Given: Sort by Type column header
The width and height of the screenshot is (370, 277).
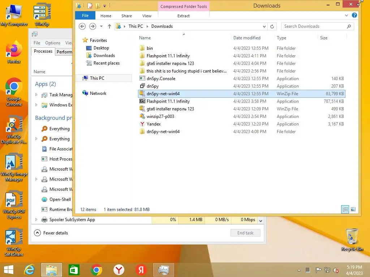Looking at the screenshot, I should point(281,38).
